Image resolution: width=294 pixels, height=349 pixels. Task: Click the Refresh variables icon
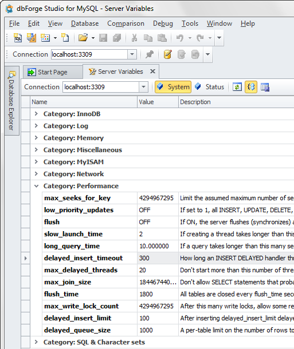(237, 87)
